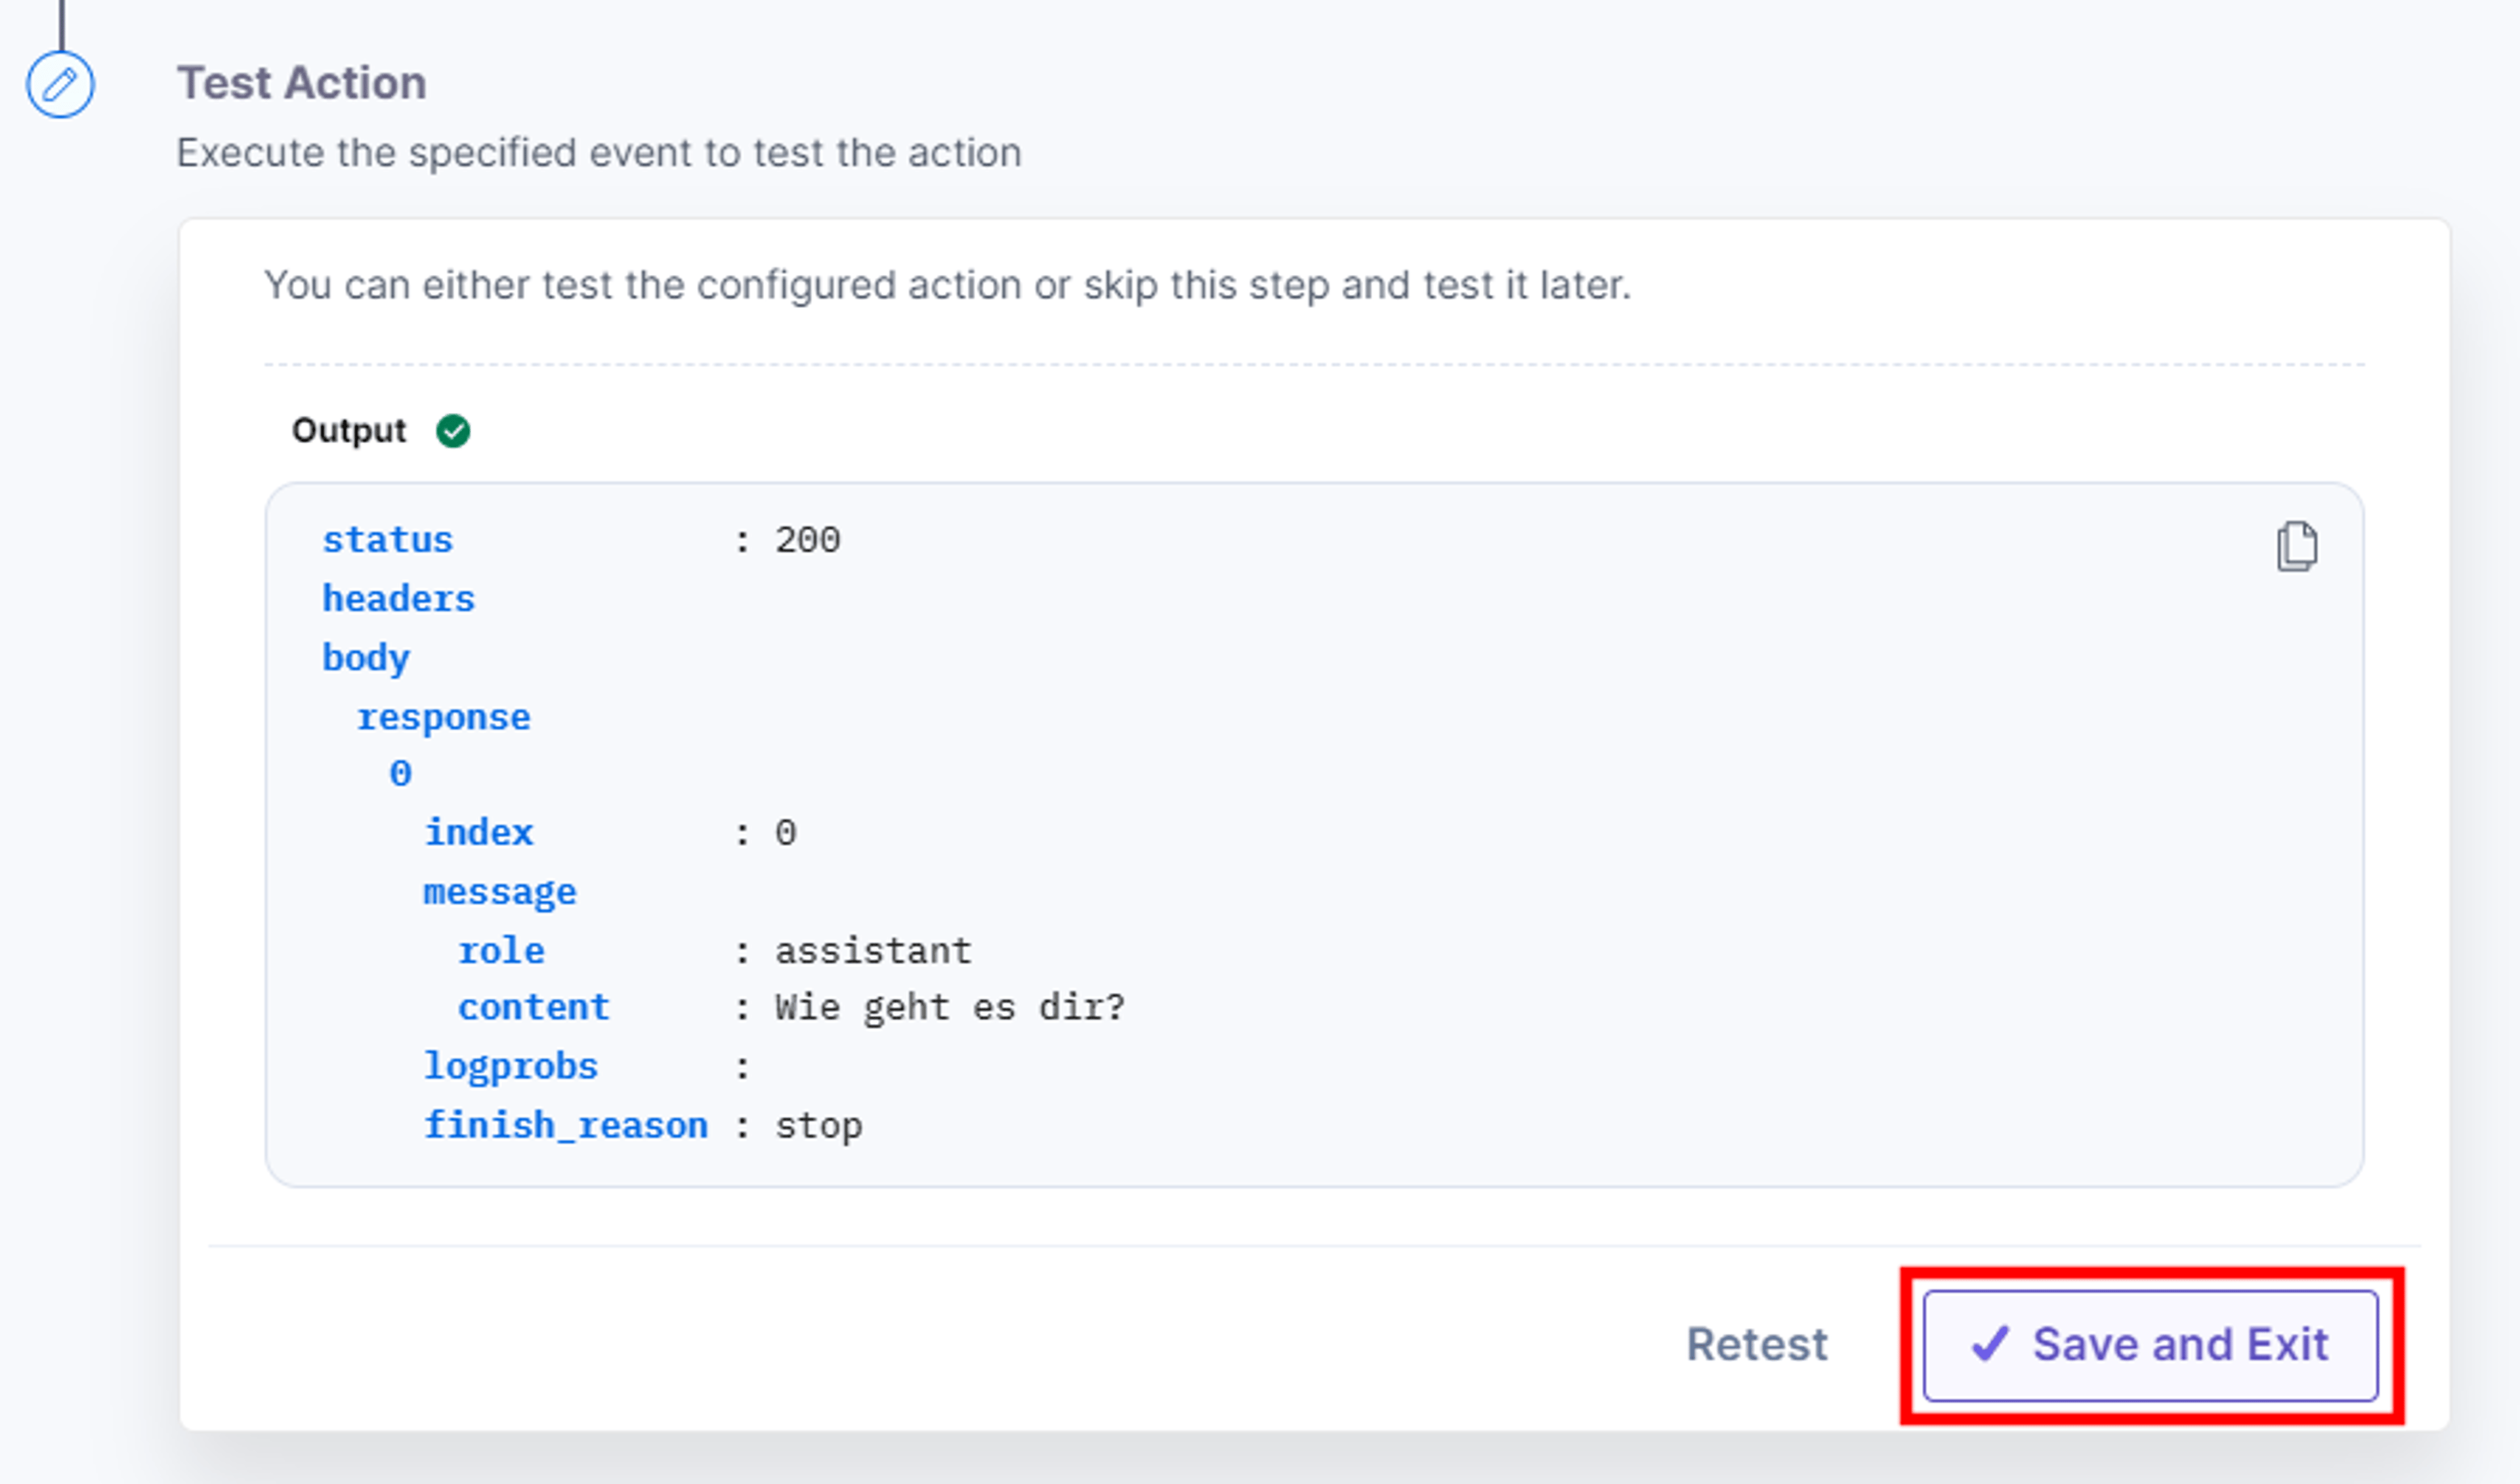The image size is (2520, 1484).
Task: Collapse the message tree key
Action: (499, 892)
